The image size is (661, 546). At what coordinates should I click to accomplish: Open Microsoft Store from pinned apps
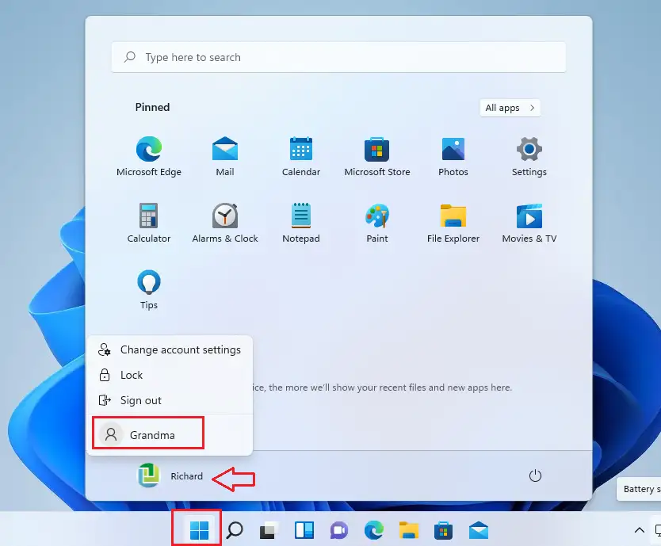(377, 156)
